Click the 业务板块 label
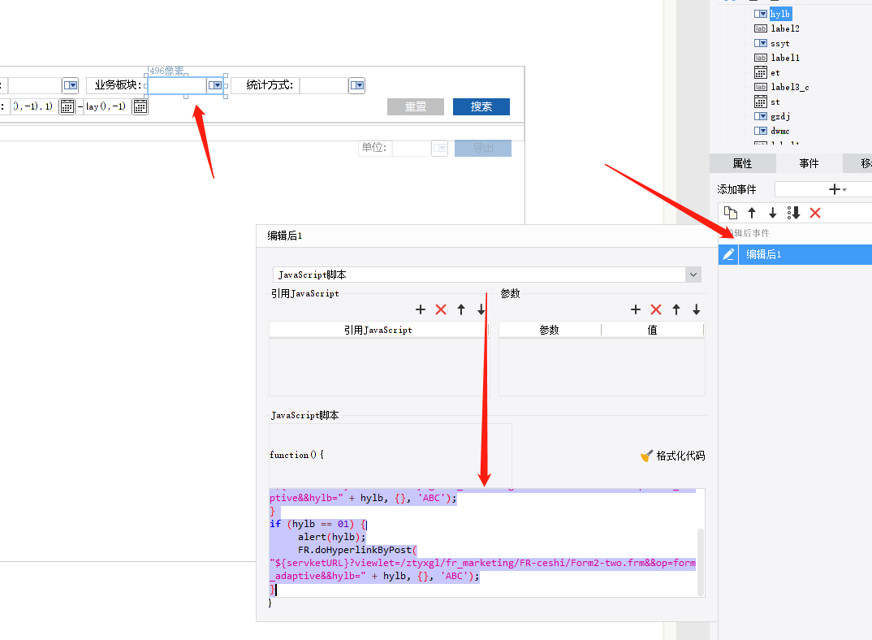 coord(118,84)
